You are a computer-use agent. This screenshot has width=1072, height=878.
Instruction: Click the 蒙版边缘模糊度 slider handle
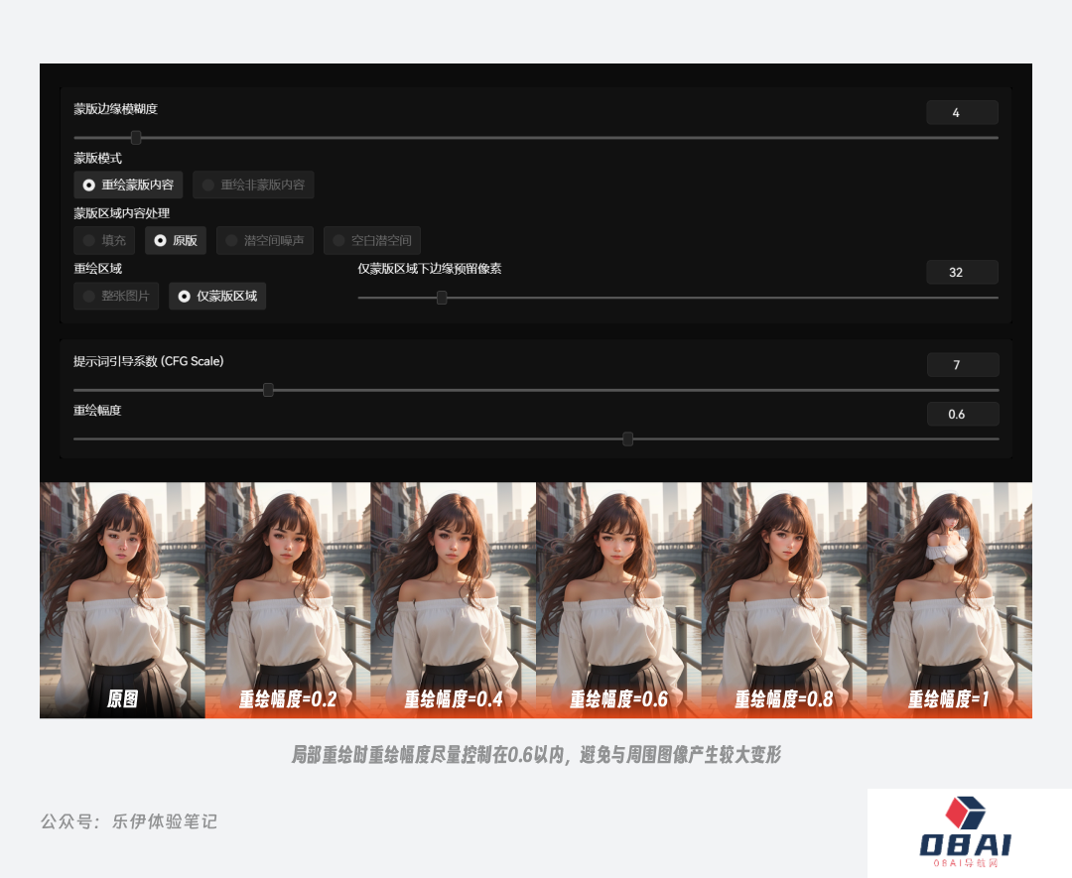click(x=136, y=138)
